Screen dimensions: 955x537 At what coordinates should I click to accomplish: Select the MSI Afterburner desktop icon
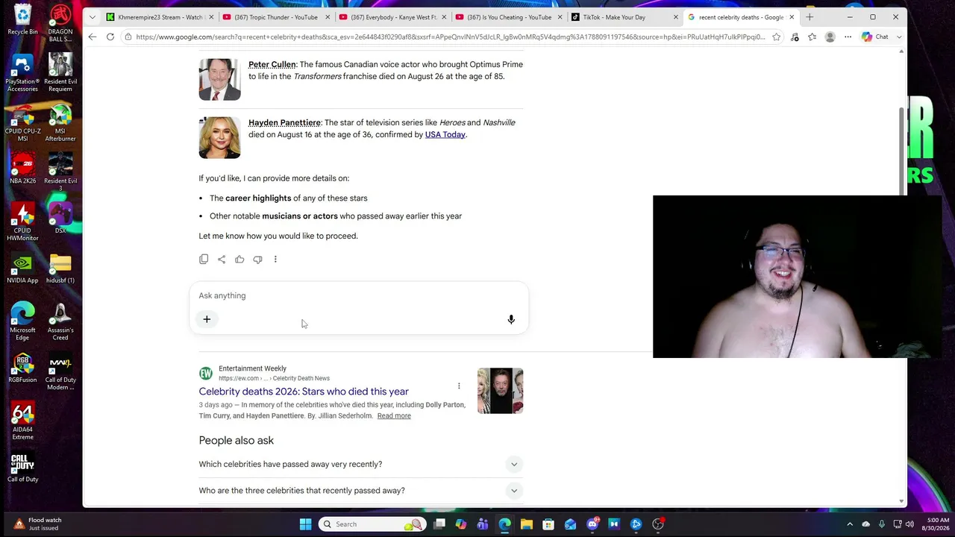tap(60, 124)
